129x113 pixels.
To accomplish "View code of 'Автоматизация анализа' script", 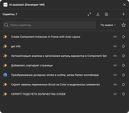I will [x=115, y=56].
